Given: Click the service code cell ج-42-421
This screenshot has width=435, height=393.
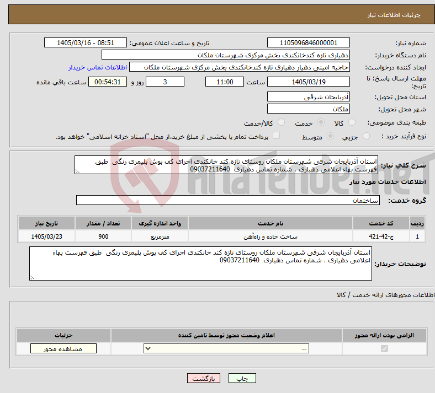Looking at the screenshot, I should pyautogui.click(x=381, y=236).
